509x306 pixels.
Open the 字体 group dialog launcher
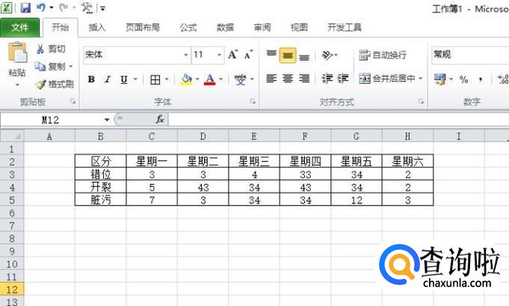pos(253,102)
